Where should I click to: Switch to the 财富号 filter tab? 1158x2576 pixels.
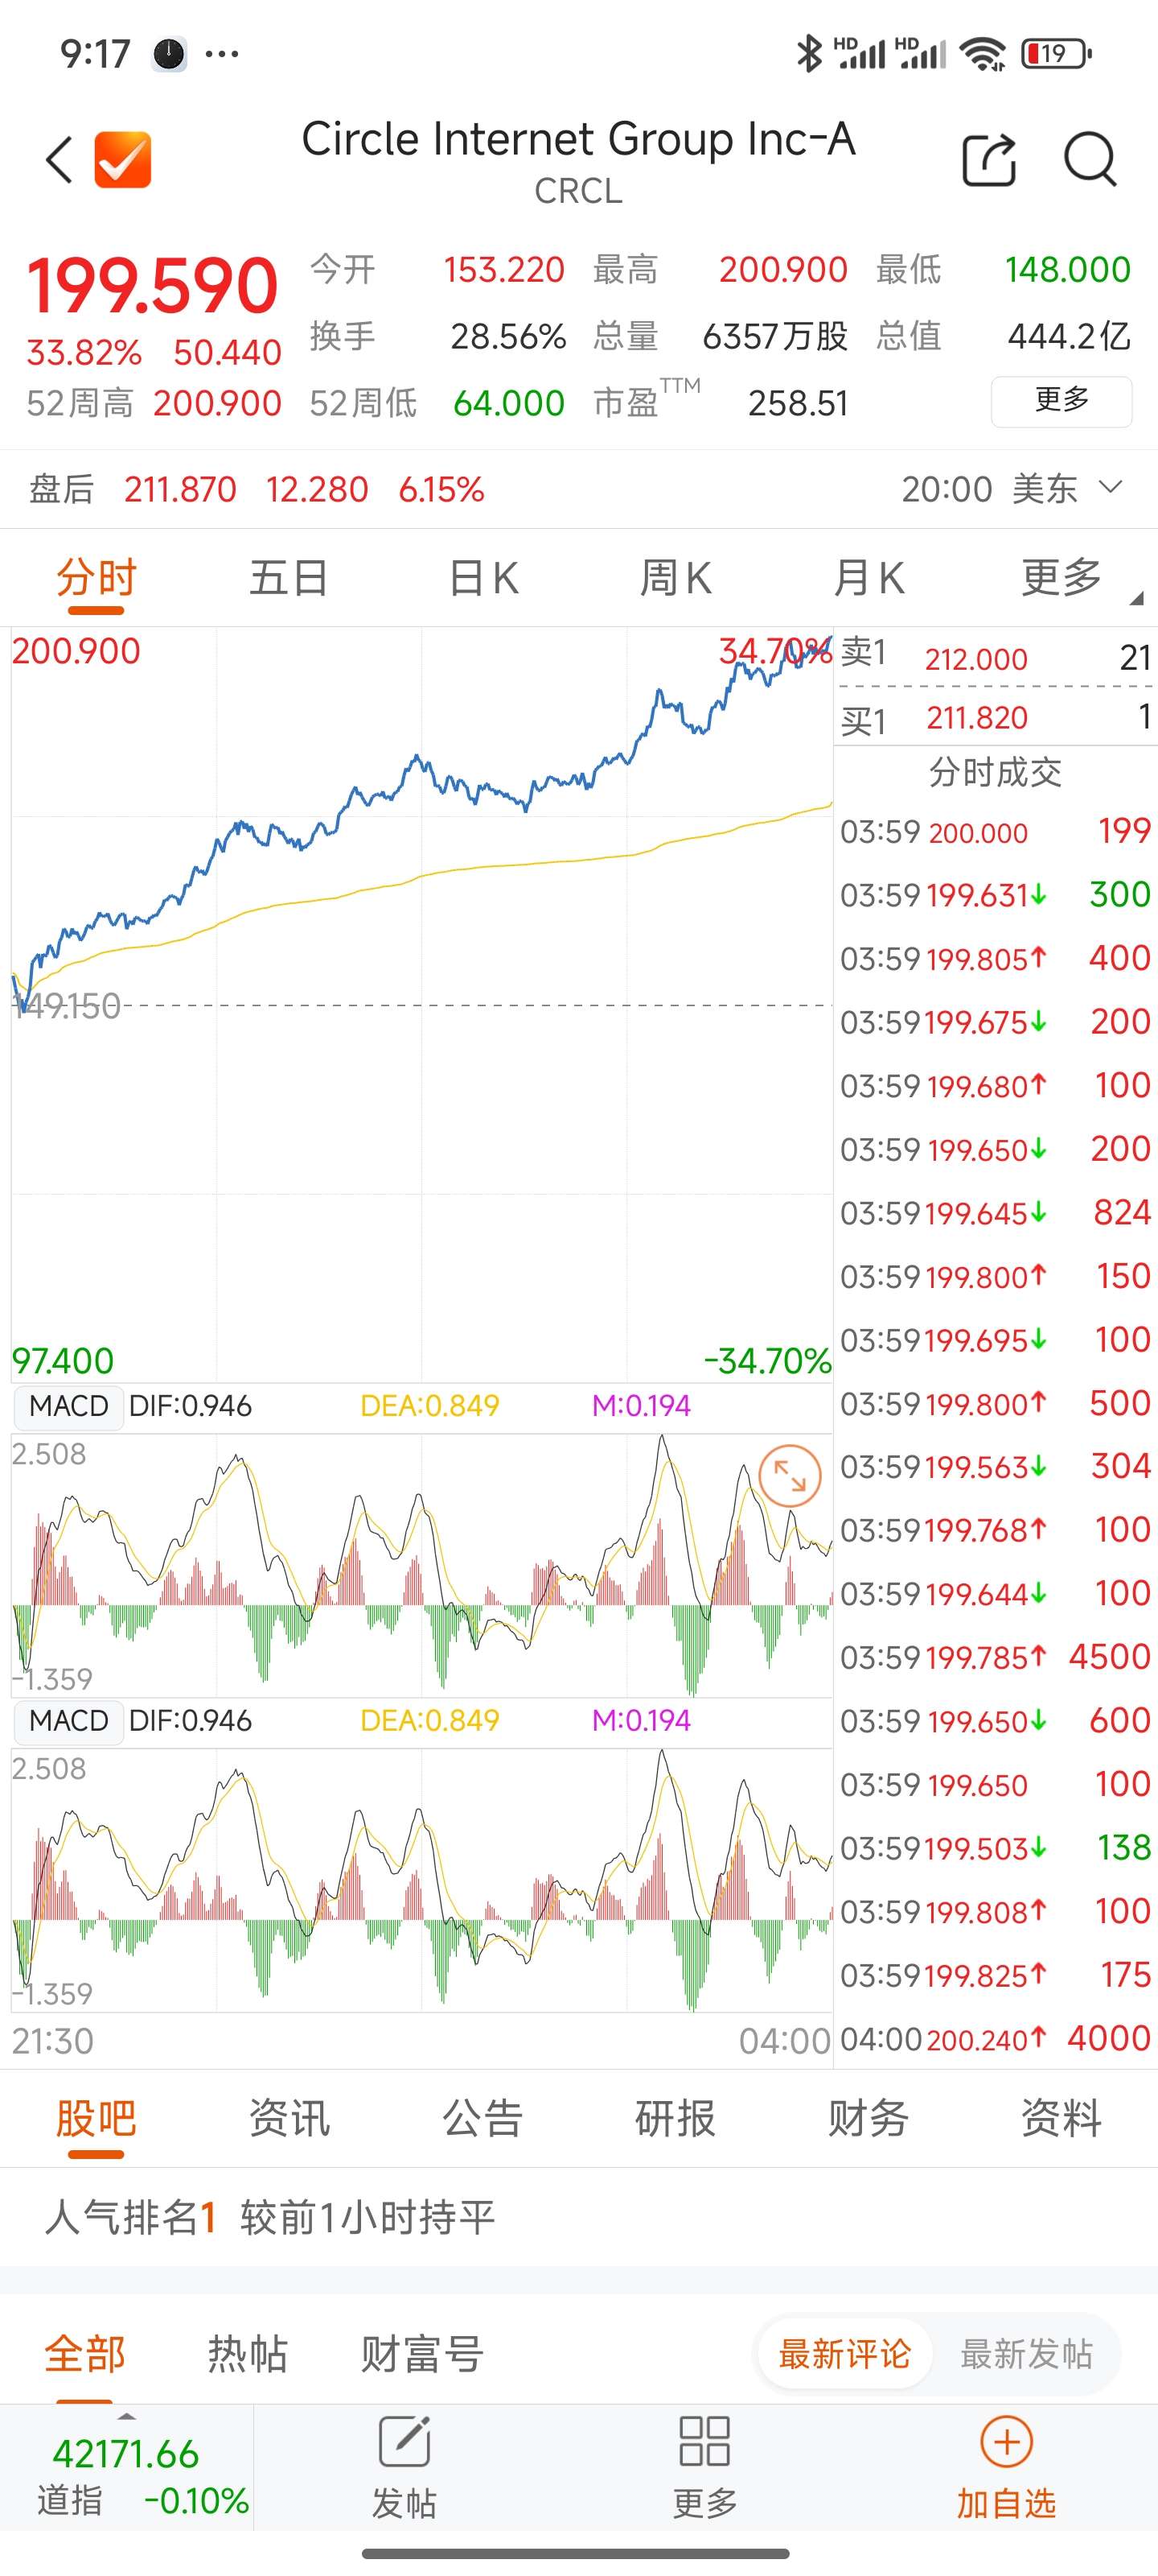(x=423, y=2354)
